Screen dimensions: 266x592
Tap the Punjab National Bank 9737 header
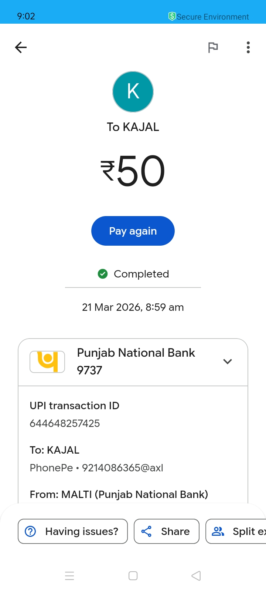tap(136, 361)
